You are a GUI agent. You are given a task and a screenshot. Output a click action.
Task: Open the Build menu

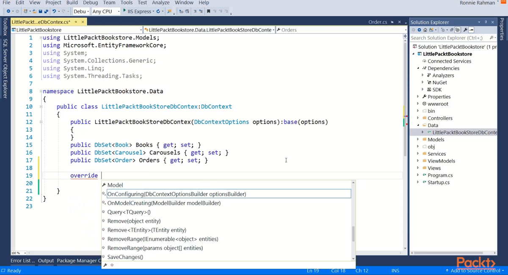[72, 3]
